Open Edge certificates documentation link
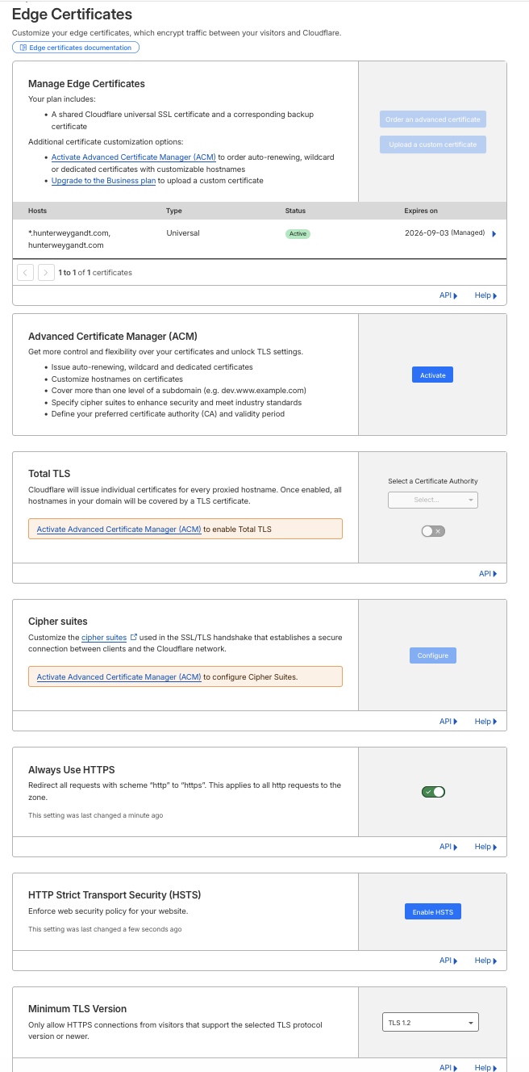 click(x=76, y=48)
